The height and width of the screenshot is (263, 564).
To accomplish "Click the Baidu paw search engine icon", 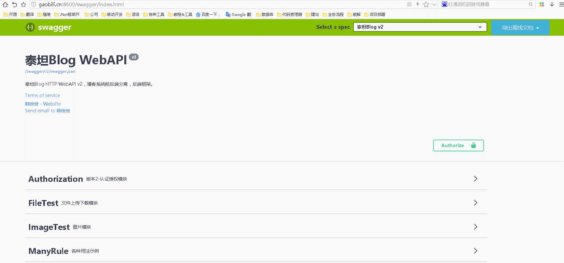I will (x=444, y=4).
